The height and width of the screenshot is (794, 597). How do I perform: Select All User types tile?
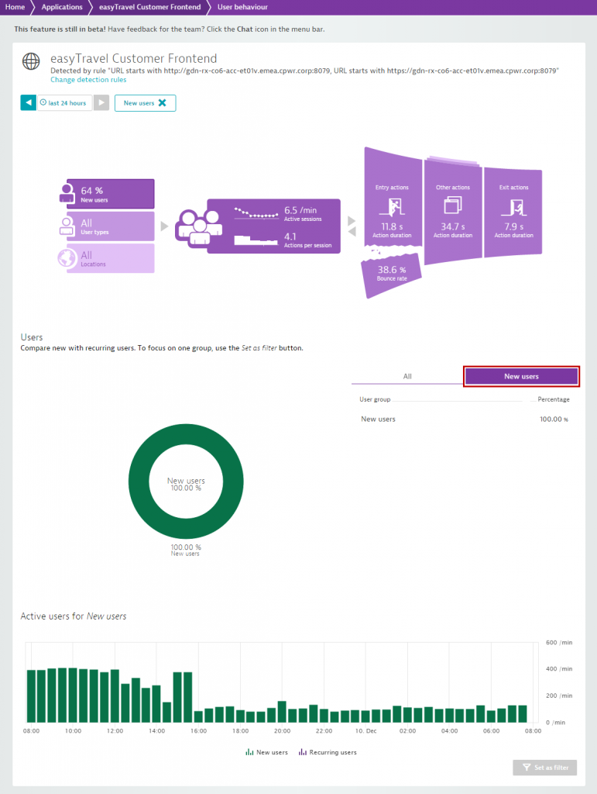click(110, 226)
